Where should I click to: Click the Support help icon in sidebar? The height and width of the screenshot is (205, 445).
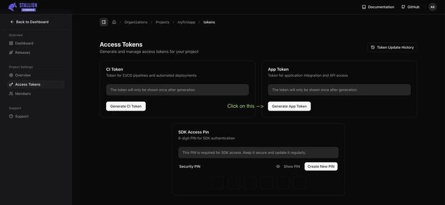click(11, 116)
